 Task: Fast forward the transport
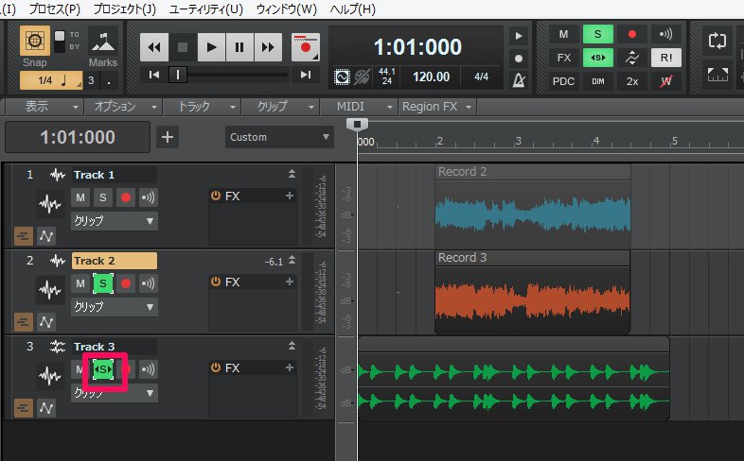268,47
